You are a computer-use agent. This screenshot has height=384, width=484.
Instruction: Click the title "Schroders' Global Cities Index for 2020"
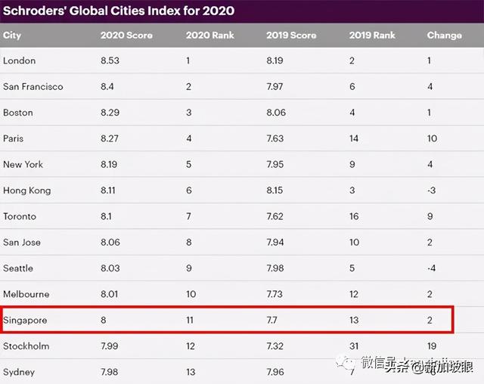click(x=119, y=11)
